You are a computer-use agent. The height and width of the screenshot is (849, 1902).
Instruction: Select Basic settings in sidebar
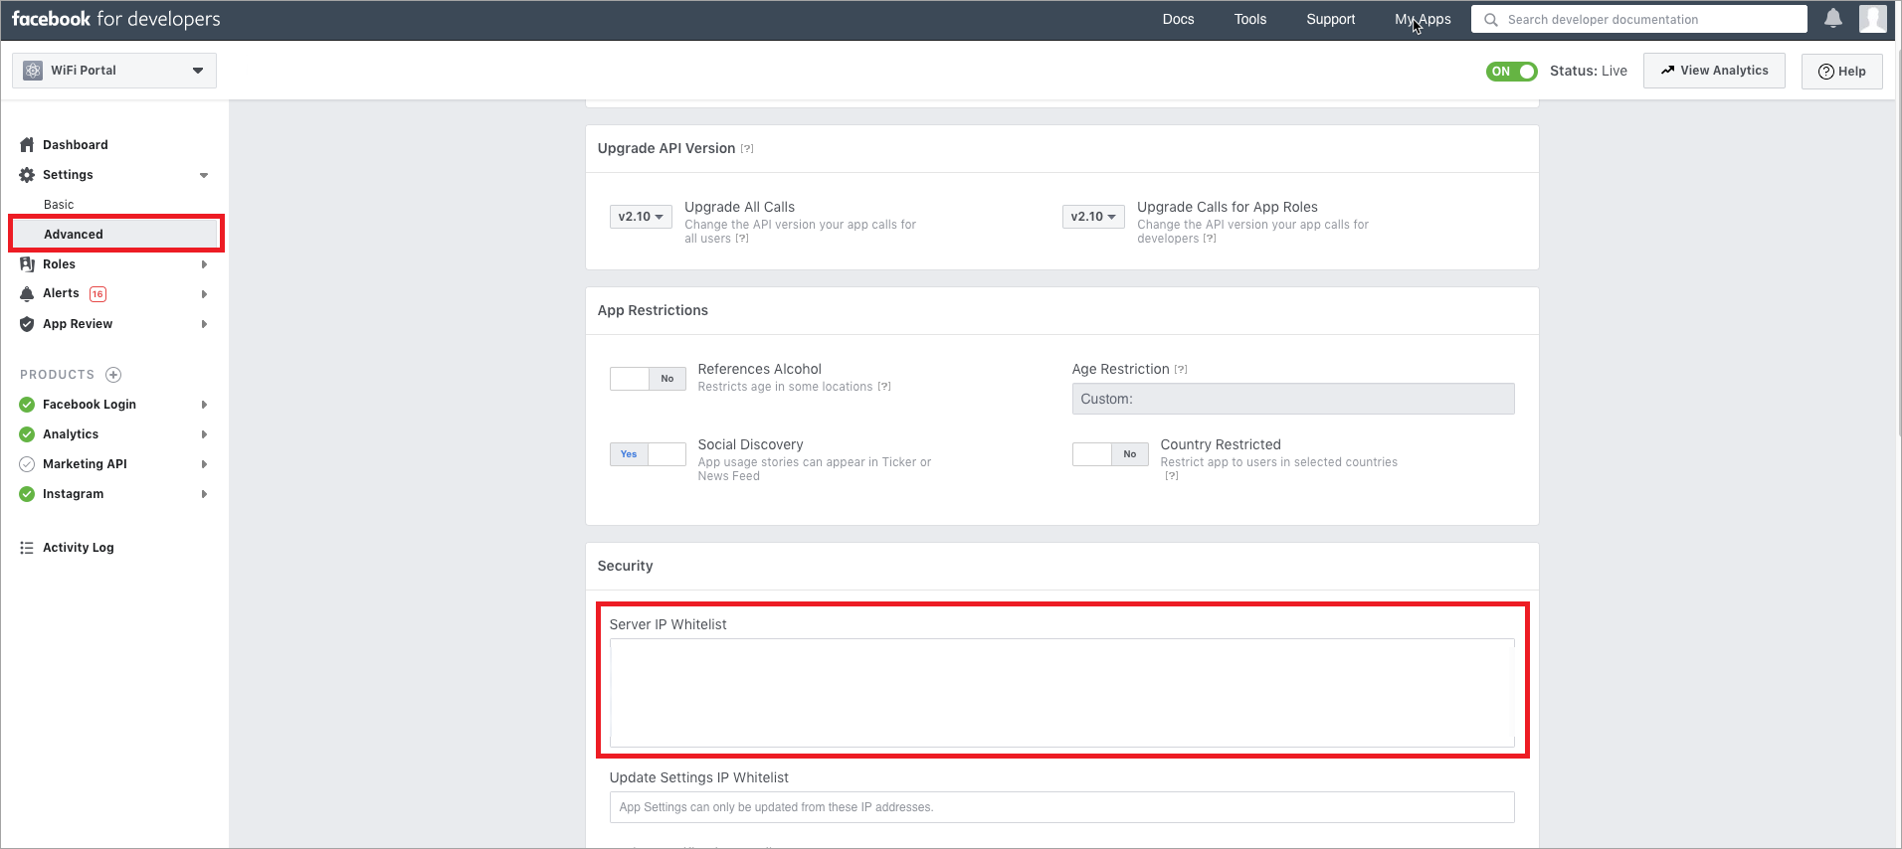59,205
